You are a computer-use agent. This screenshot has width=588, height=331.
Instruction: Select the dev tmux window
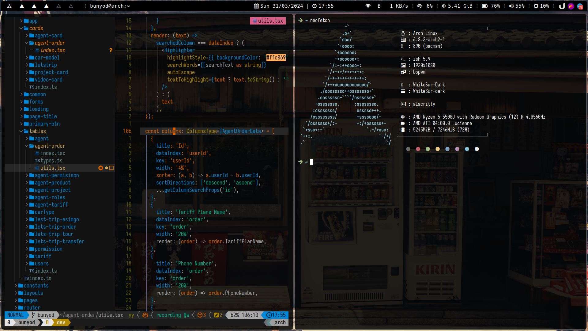tap(61, 322)
